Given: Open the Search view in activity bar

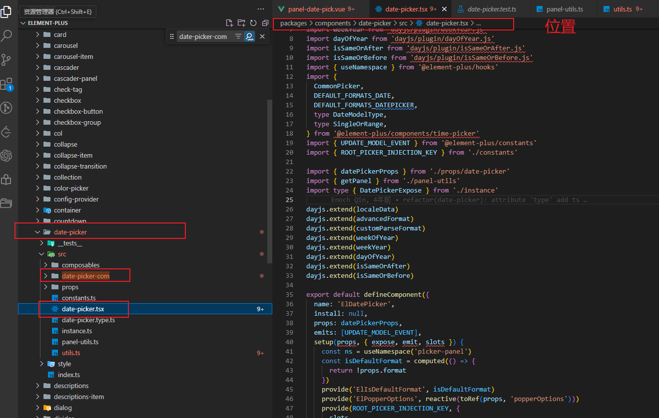Looking at the screenshot, I should tap(7, 35).
